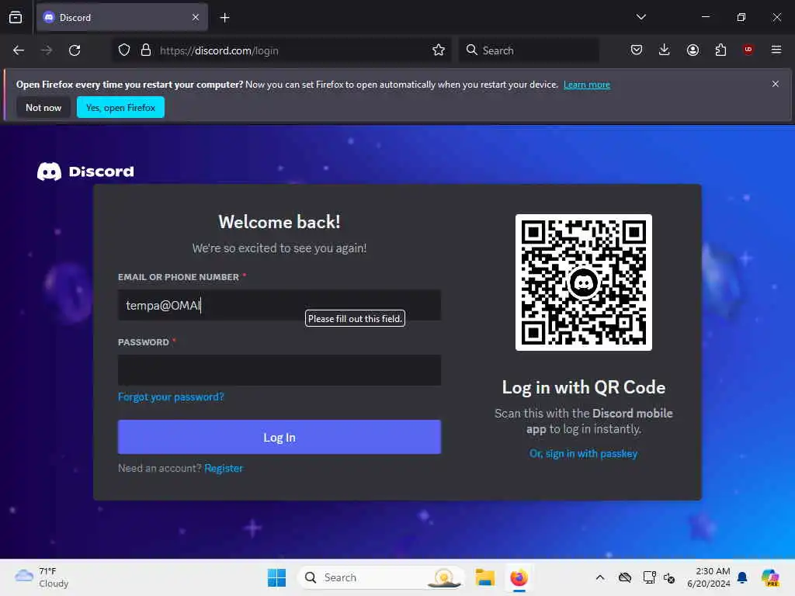
Task: Choose the Not now button
Action: (43, 107)
